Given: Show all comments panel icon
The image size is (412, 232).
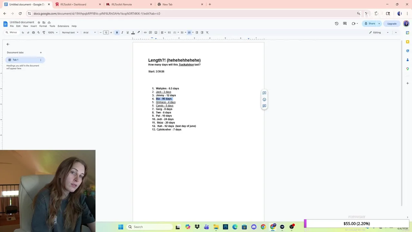Looking at the screenshot, I should click(x=345, y=24).
